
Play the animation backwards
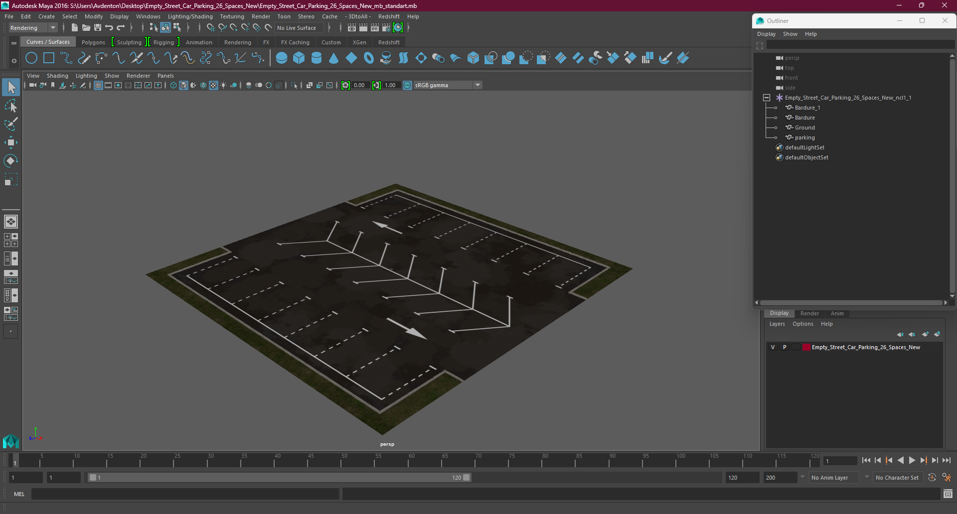901,461
